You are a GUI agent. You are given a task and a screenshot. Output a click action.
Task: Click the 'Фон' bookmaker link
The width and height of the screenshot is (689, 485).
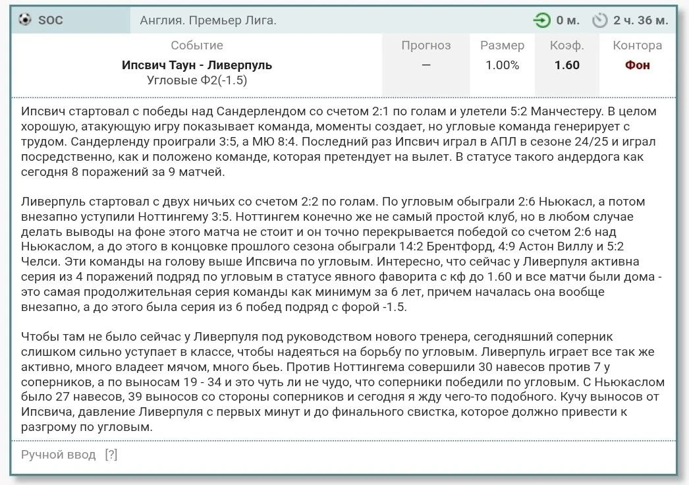click(x=637, y=65)
